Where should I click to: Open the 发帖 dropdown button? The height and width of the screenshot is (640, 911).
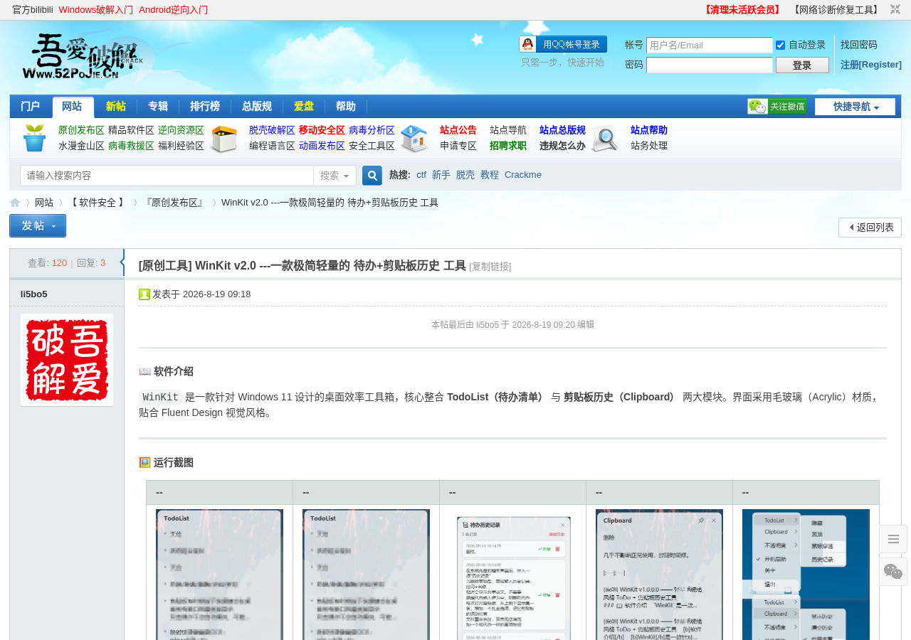(38, 225)
